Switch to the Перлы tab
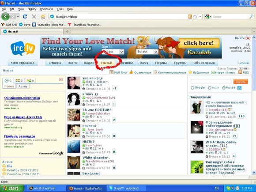The width and height of the screenshot is (256, 192). coord(161,63)
